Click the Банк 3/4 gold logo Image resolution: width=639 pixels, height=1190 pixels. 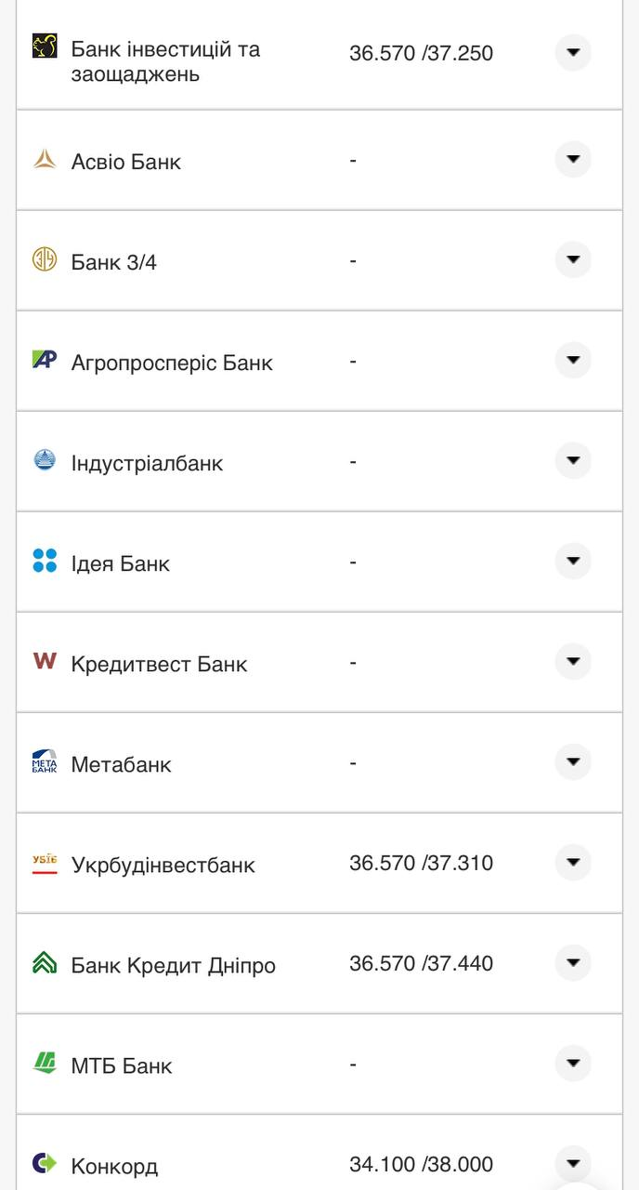click(45, 259)
